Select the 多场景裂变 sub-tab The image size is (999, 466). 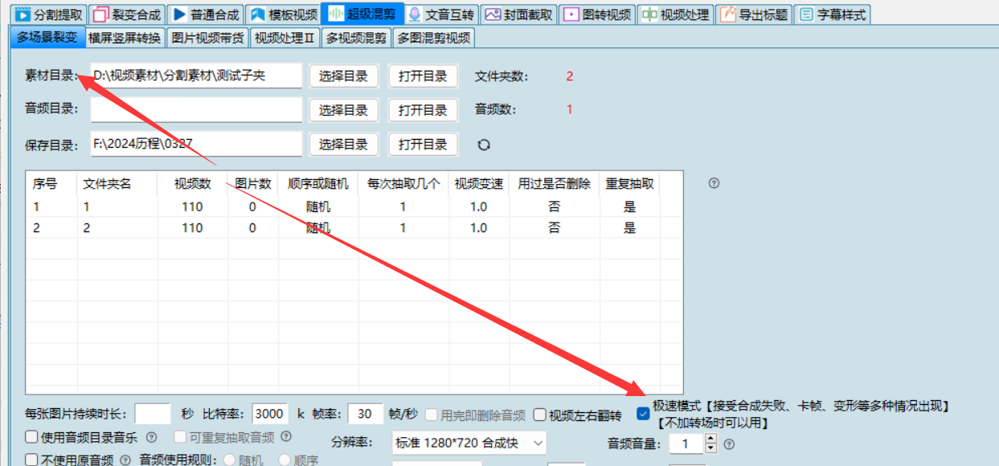point(47,37)
